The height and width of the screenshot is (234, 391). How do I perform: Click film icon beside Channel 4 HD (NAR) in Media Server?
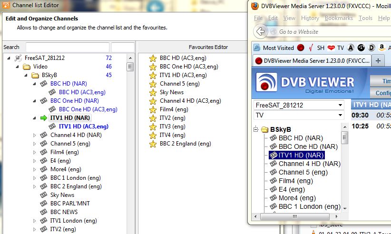pyautogui.click(x=274, y=164)
